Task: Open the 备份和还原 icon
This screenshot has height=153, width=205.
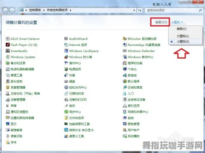Action: pos(7,63)
